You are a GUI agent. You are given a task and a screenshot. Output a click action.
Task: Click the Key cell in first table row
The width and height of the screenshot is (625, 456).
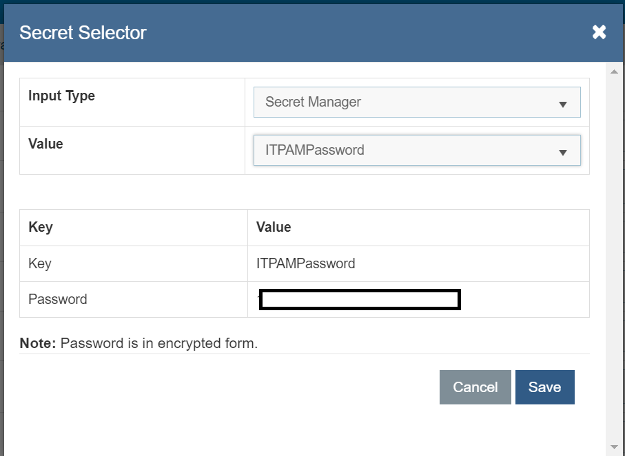(x=40, y=263)
